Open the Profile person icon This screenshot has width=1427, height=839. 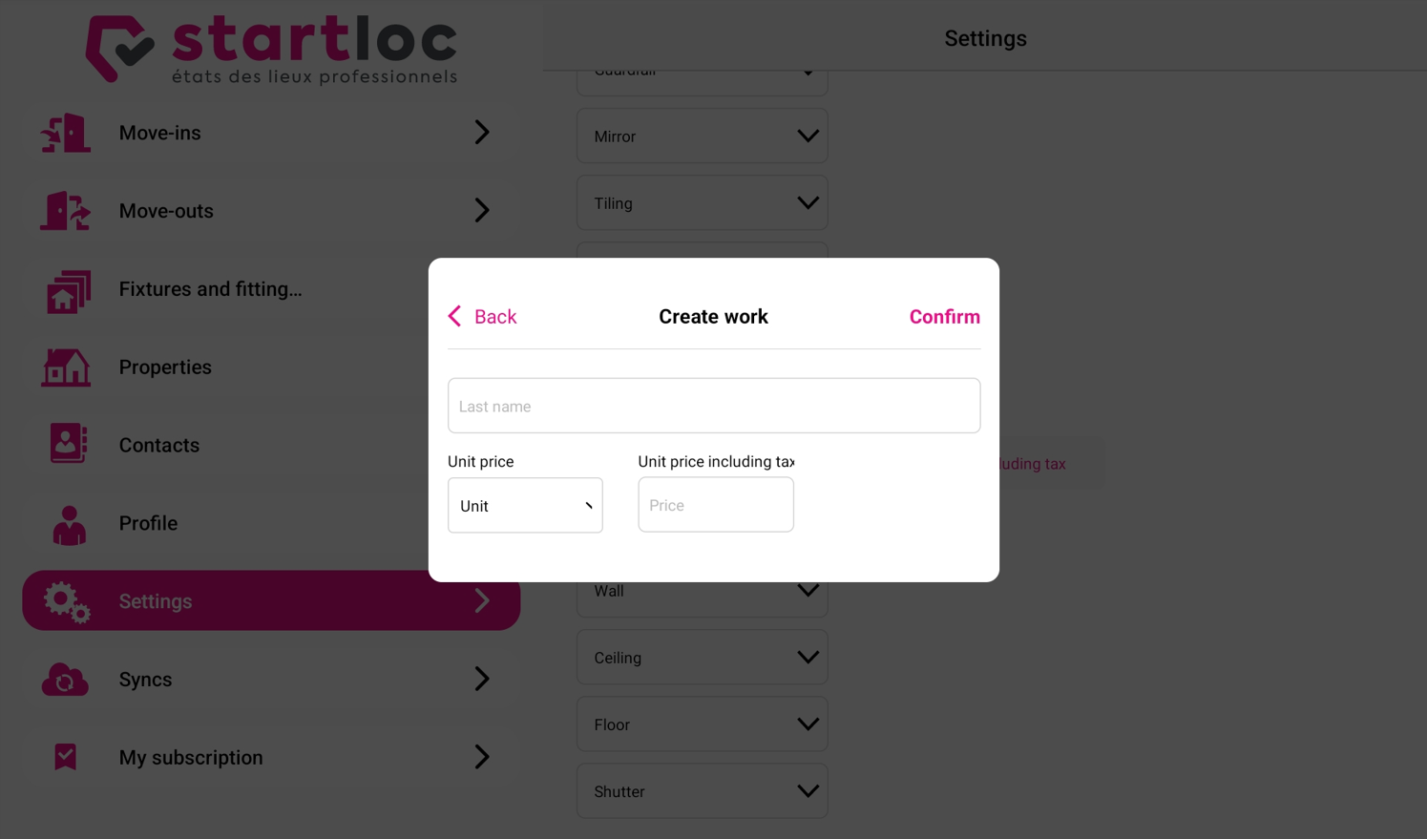pyautogui.click(x=69, y=524)
